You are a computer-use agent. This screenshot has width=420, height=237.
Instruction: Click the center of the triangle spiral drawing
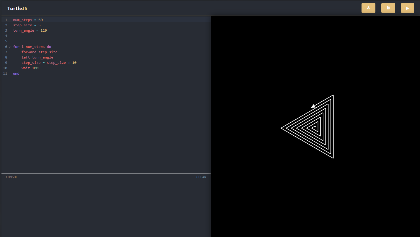tap(315, 127)
